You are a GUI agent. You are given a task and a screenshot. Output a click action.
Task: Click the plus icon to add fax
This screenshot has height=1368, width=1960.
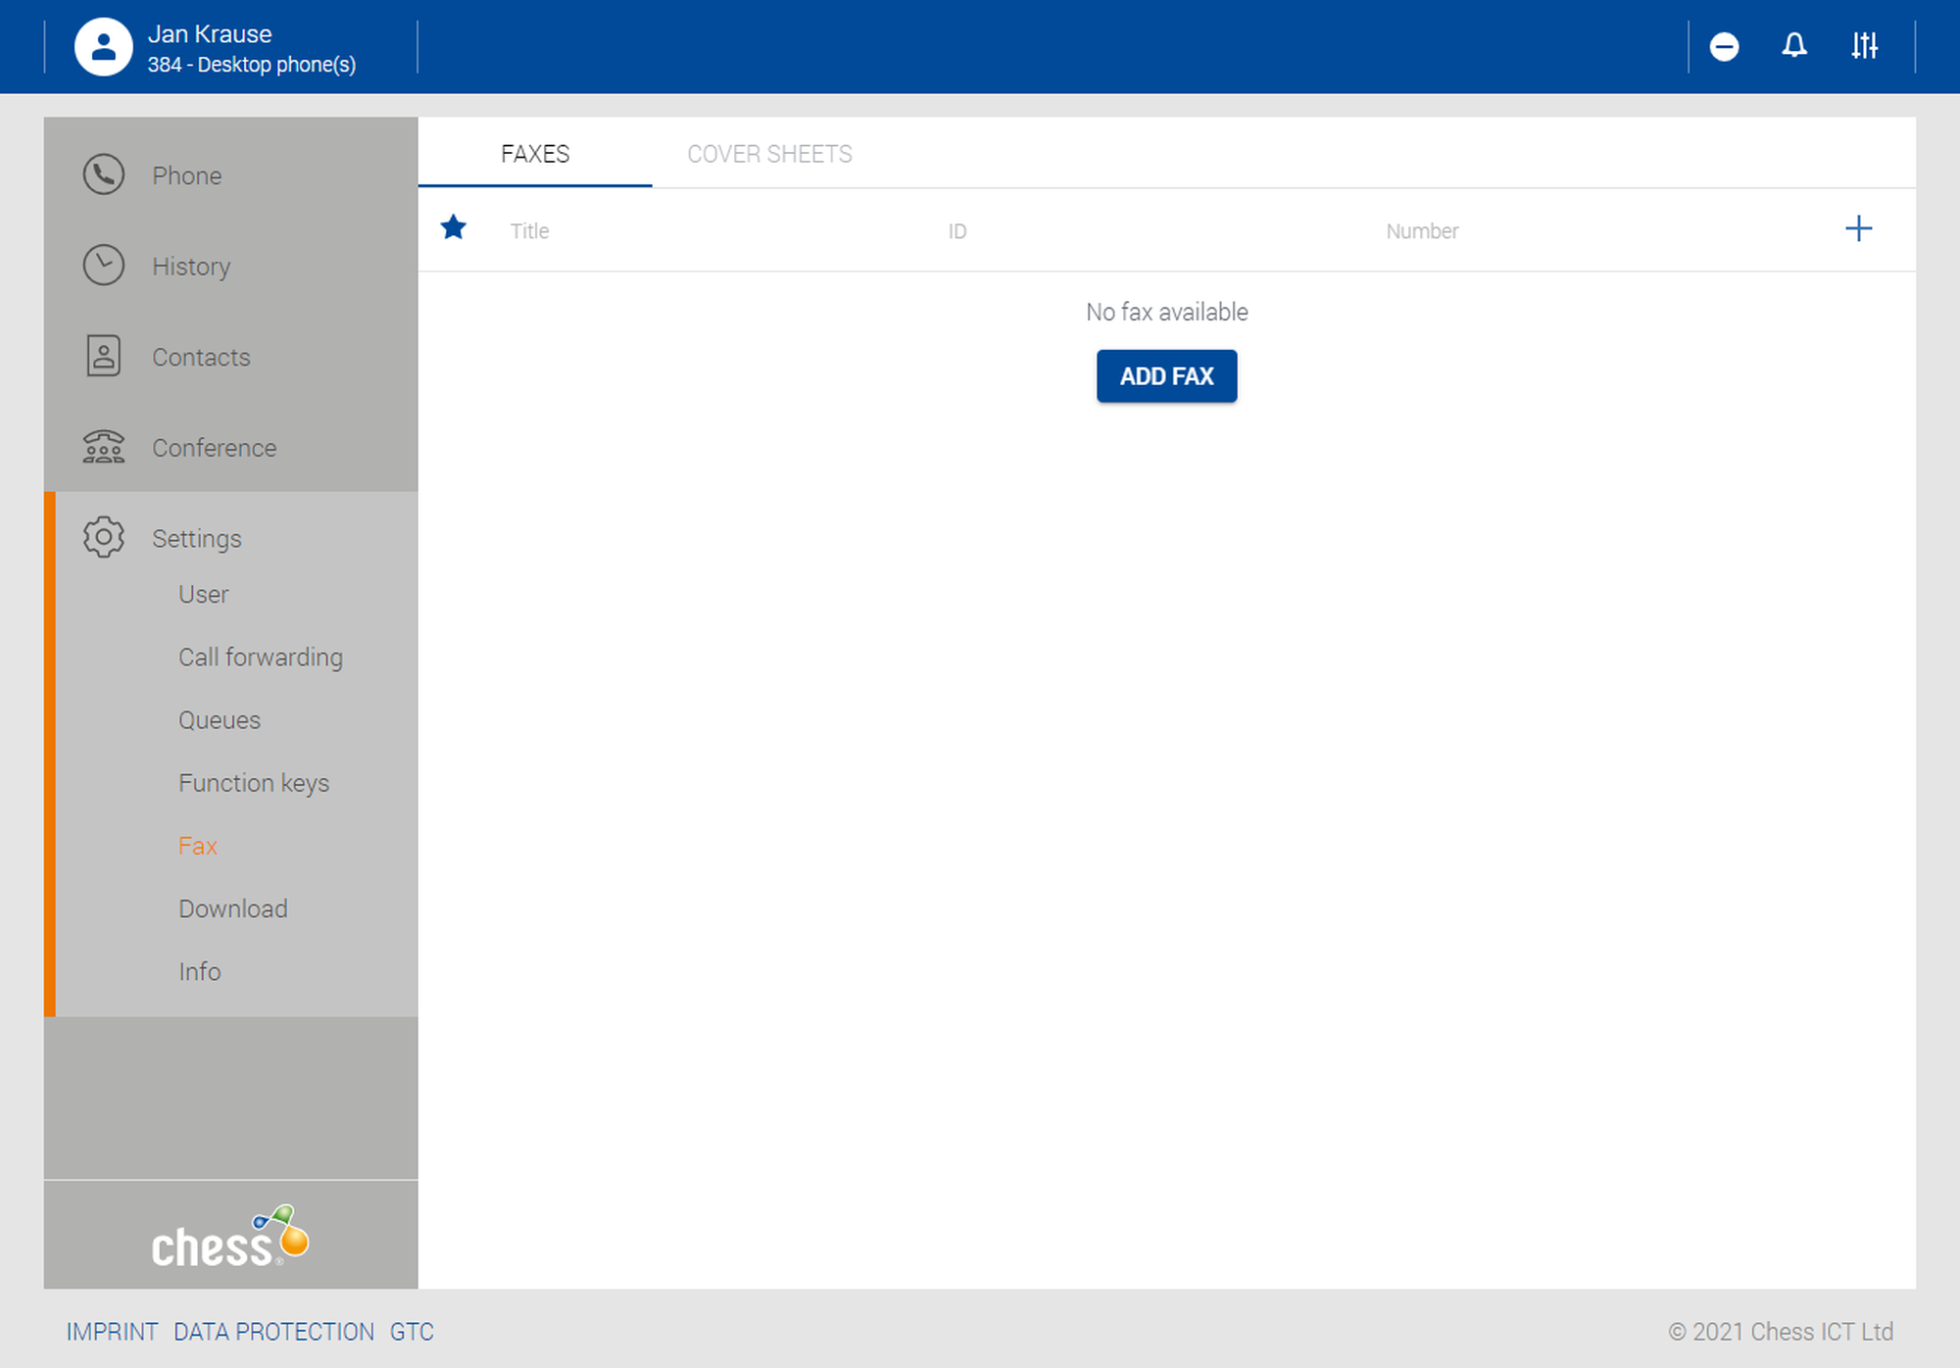(x=1858, y=229)
